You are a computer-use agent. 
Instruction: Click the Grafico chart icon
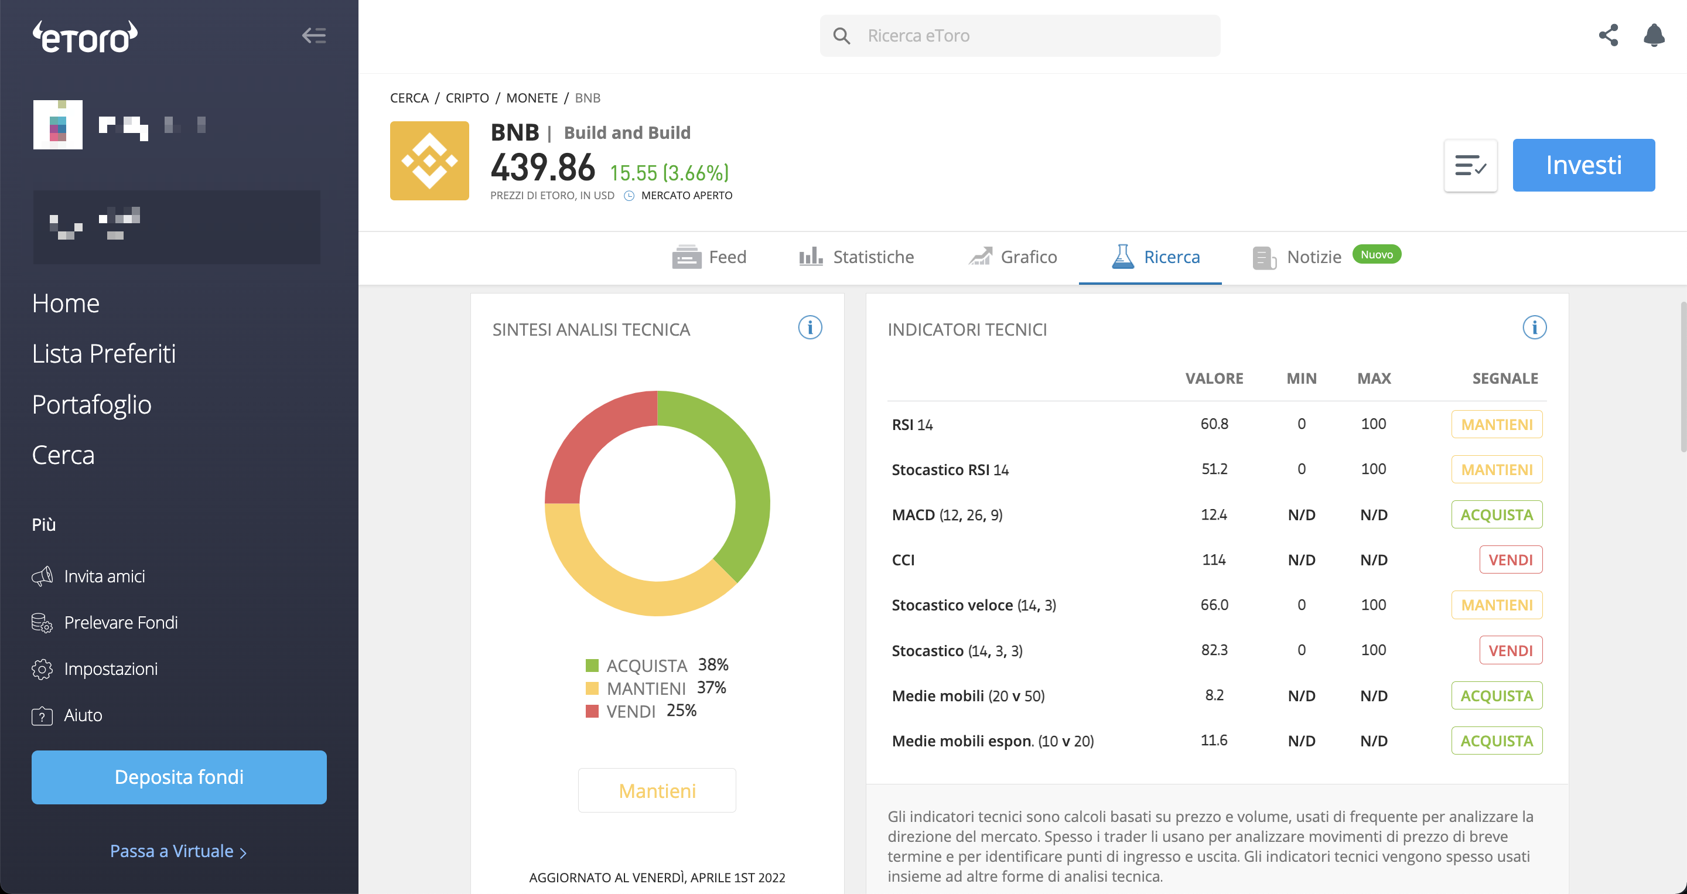click(981, 256)
